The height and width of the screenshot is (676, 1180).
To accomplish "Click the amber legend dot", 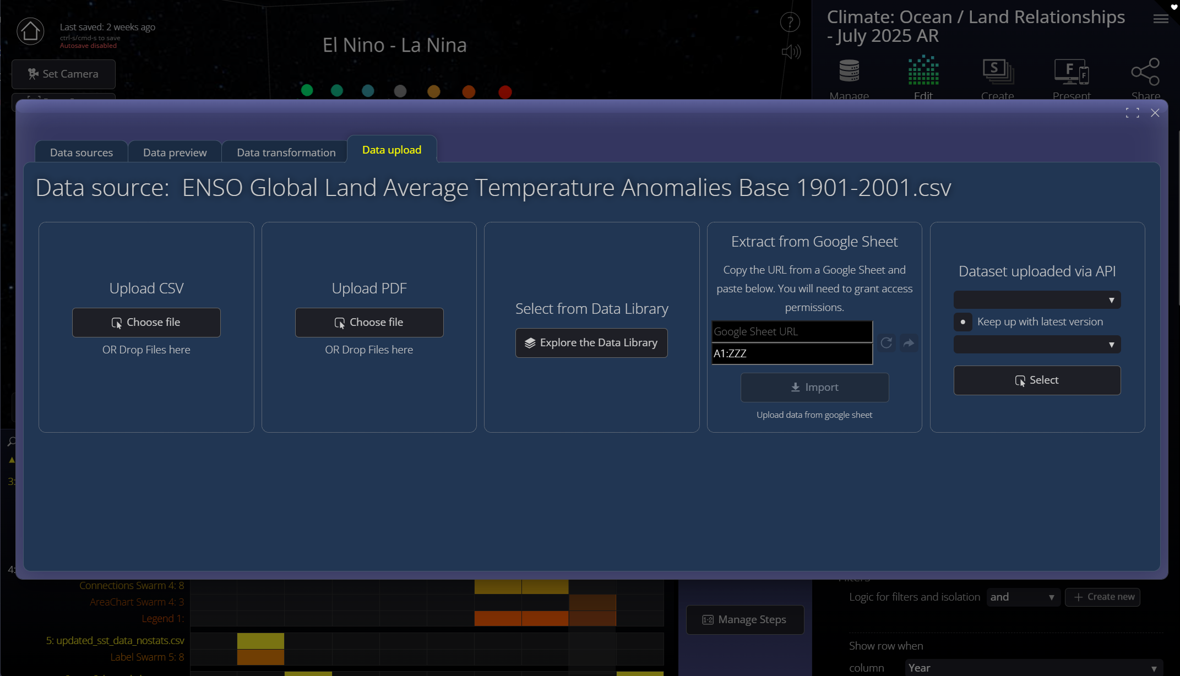I will click(x=434, y=91).
